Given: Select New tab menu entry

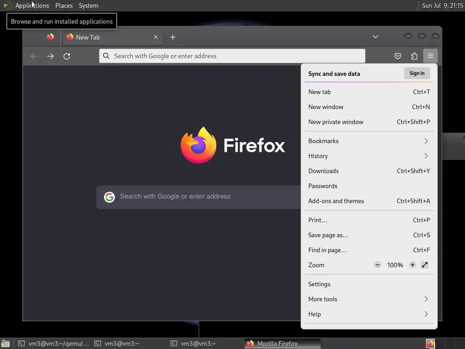Looking at the screenshot, I should (x=369, y=92).
